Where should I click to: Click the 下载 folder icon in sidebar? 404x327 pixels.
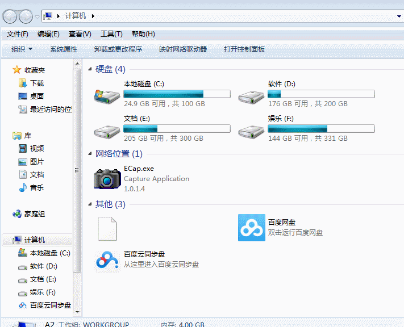tap(22, 83)
